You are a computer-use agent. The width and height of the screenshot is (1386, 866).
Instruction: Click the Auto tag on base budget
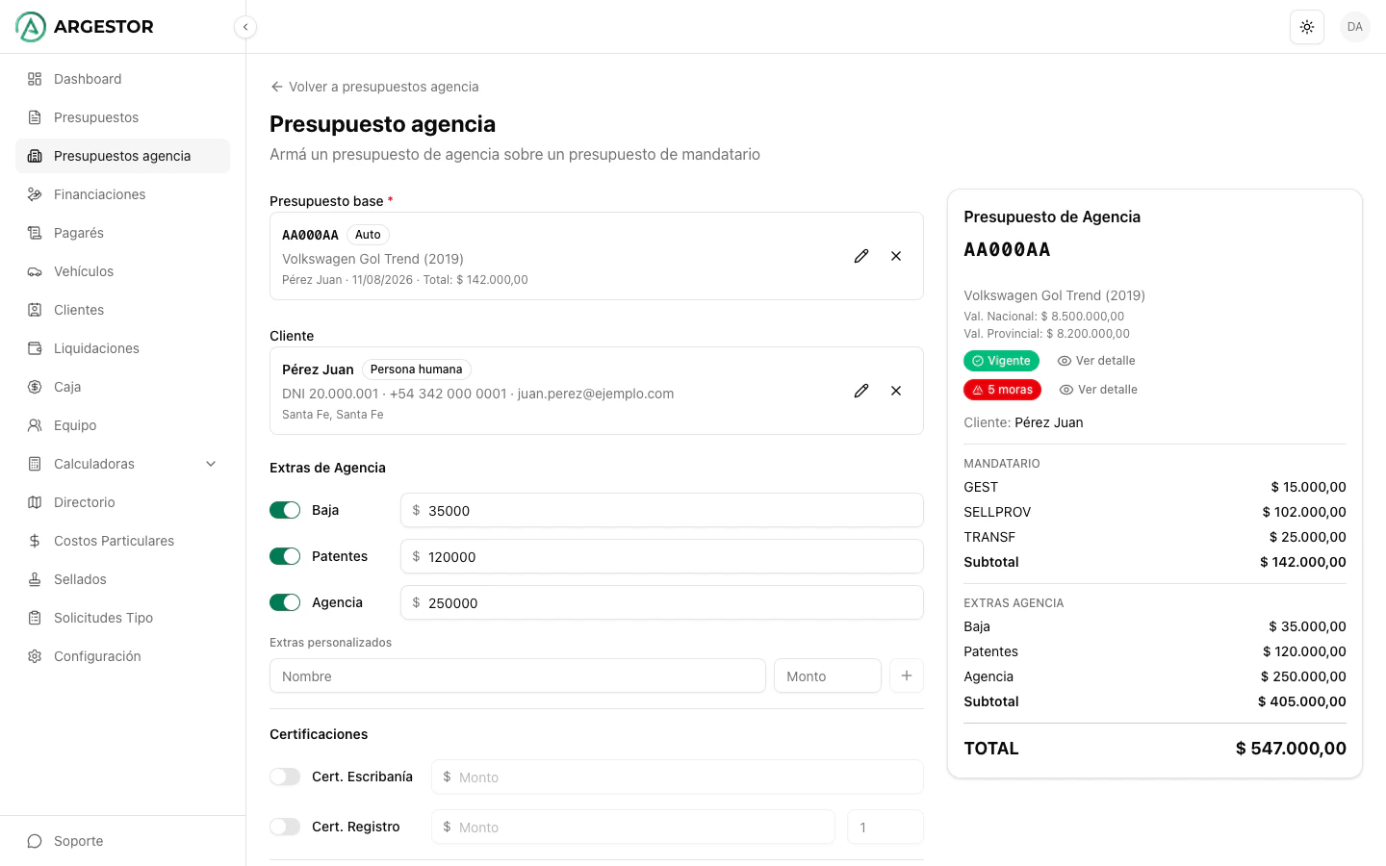[x=368, y=235]
